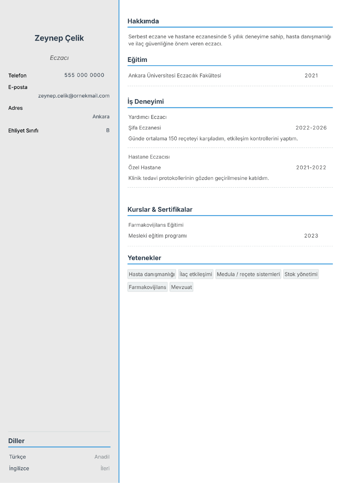Click the name Zeynep Çelik
The height and width of the screenshot is (483, 341).
(59, 38)
